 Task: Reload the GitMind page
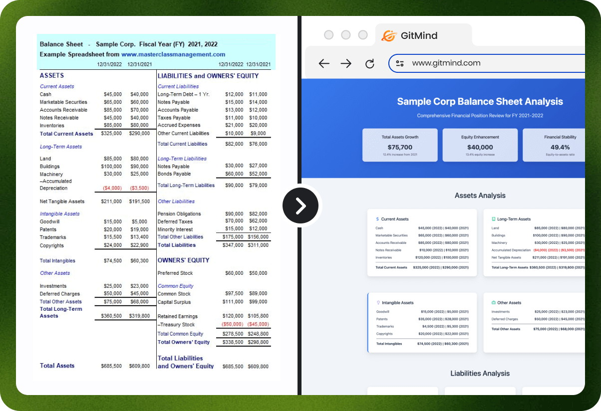[x=369, y=63]
